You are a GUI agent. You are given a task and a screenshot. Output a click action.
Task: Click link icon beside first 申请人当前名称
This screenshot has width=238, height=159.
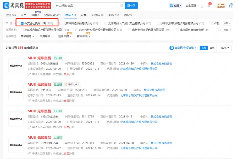29,74
